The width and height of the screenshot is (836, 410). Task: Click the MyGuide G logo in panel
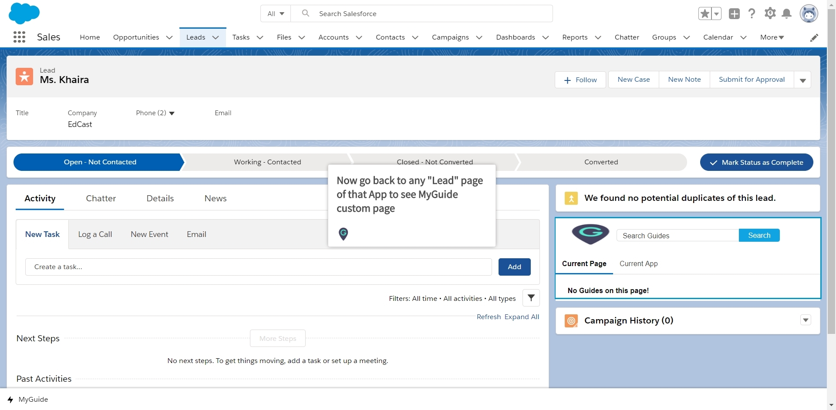pyautogui.click(x=590, y=234)
